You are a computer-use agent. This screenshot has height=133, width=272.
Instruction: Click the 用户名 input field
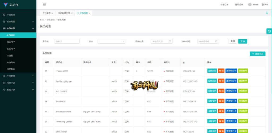point(67,41)
